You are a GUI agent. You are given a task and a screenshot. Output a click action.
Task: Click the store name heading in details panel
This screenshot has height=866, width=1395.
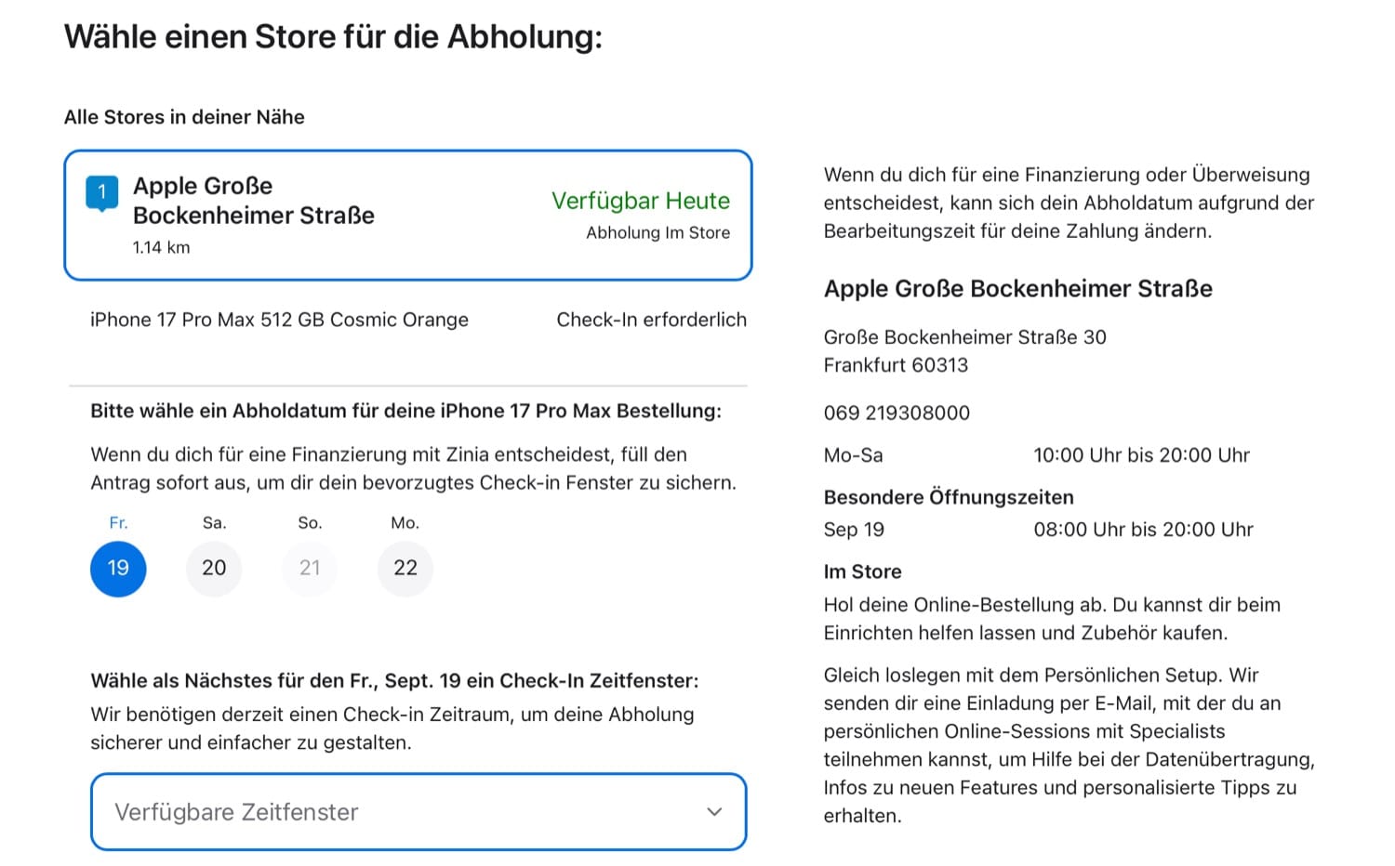1017,289
